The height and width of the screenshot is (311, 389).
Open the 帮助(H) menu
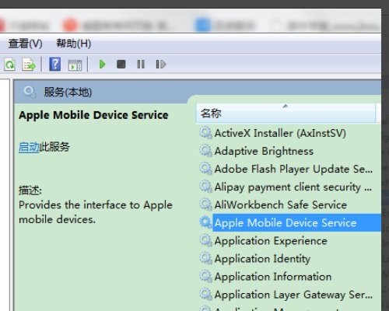[74, 44]
